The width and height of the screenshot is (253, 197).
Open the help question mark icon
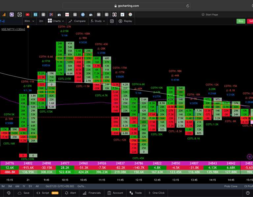tap(248, 193)
